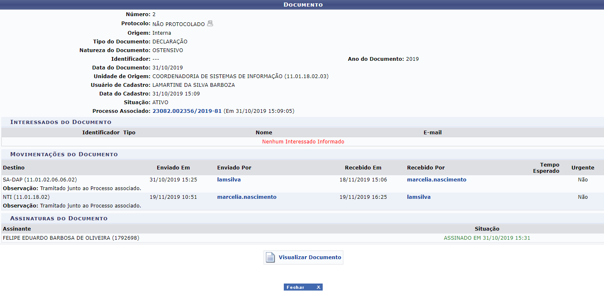Image resolution: width=604 pixels, height=298 pixels.
Task: Click user LAMARTINE DA SILVA BARBOZA
Action: pos(194,85)
